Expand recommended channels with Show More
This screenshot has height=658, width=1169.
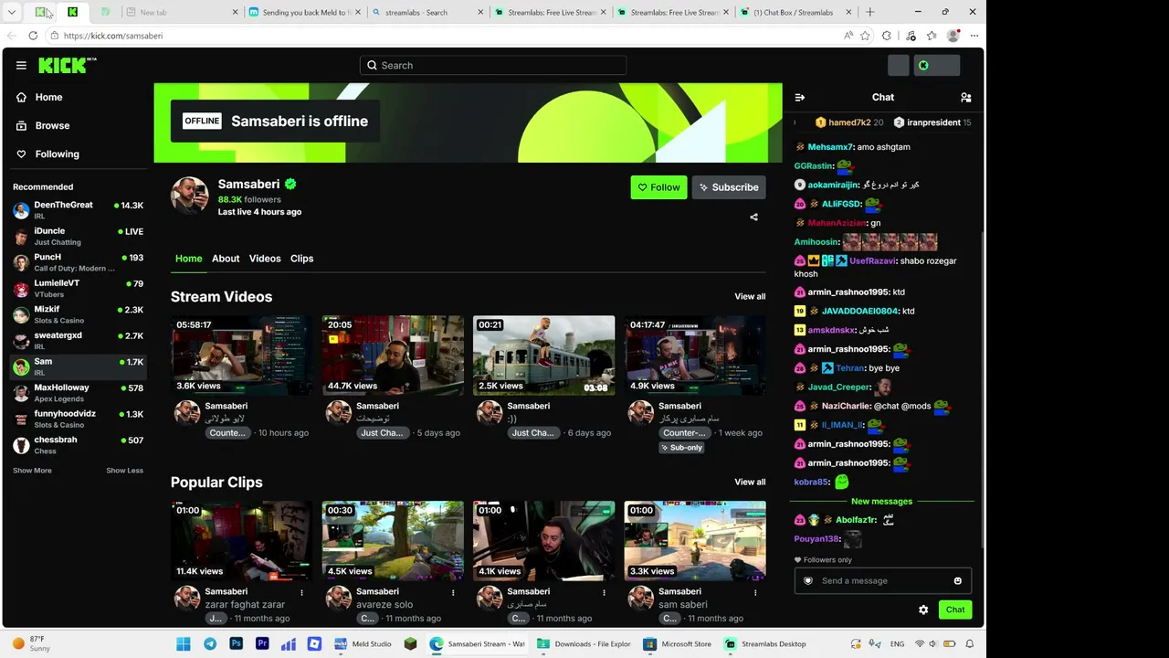(x=32, y=471)
